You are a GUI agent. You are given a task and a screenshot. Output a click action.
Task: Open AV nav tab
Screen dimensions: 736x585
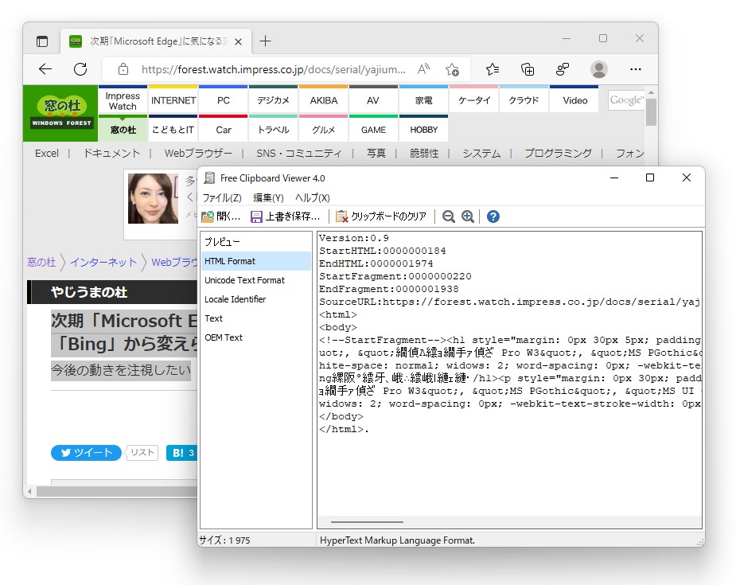click(373, 100)
